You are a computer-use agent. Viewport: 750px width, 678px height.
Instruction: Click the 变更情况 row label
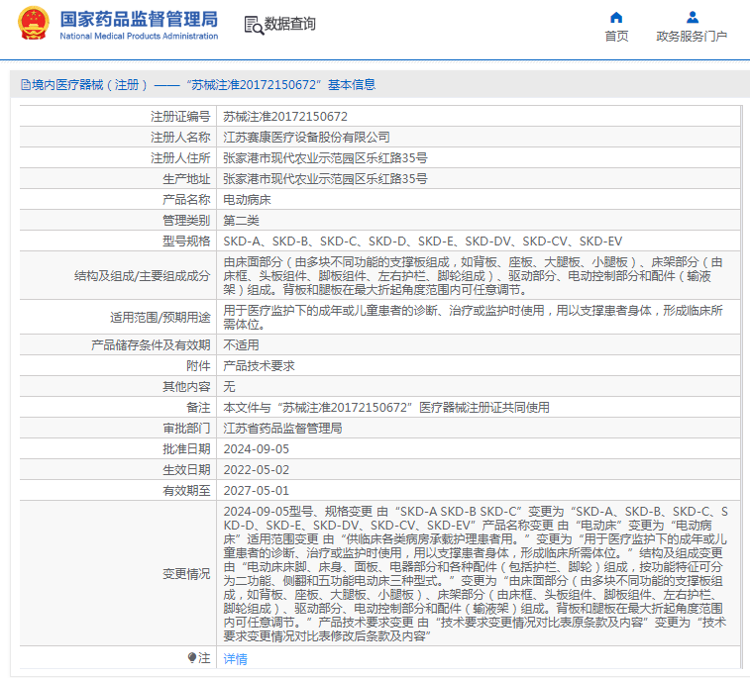(186, 574)
